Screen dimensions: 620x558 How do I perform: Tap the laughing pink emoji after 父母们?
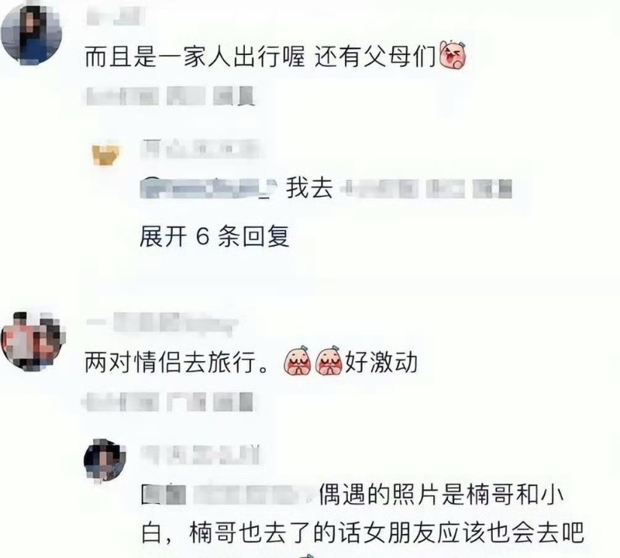pyautogui.click(x=453, y=55)
